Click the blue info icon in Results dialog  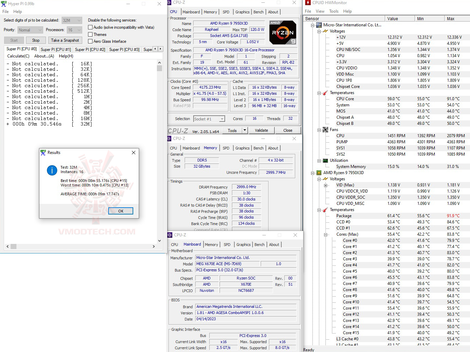52,170
